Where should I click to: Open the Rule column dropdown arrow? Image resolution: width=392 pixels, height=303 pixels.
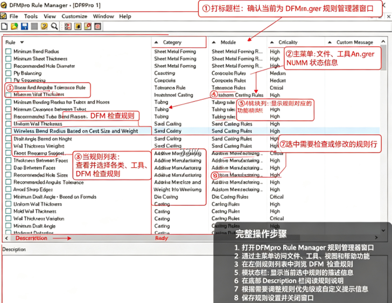click(22, 42)
